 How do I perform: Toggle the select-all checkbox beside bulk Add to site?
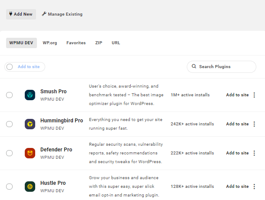[10, 67]
